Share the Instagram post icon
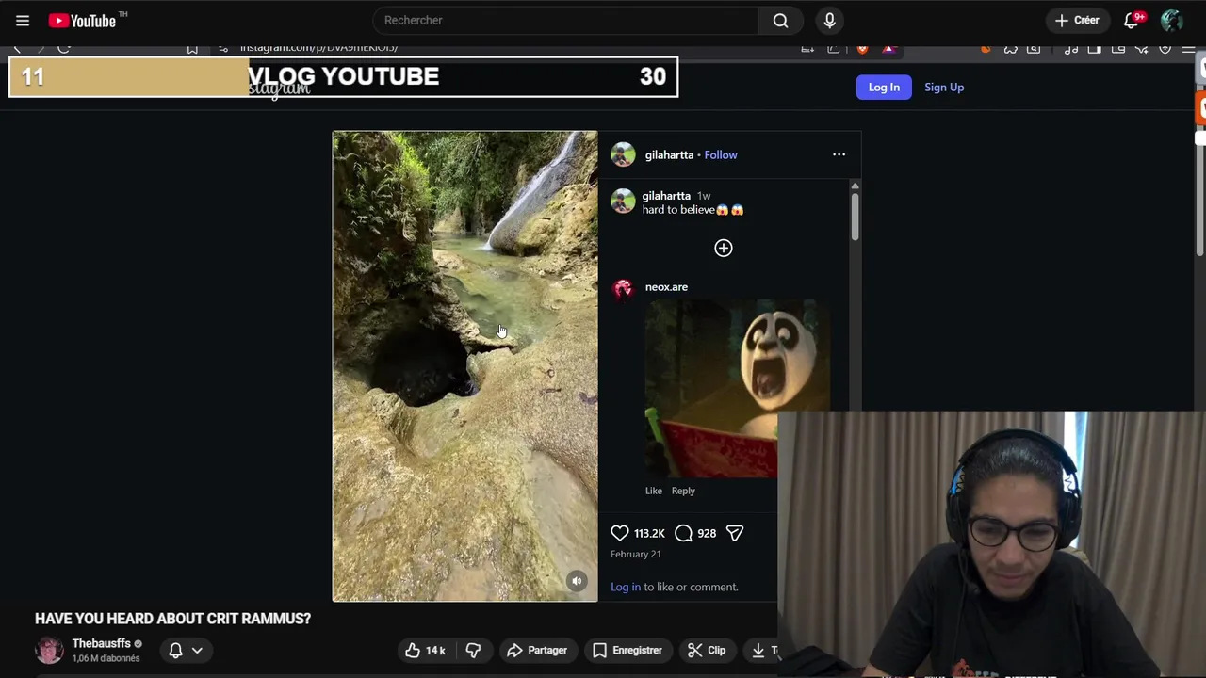Screen dimensions: 1206x678 [x=735, y=533]
